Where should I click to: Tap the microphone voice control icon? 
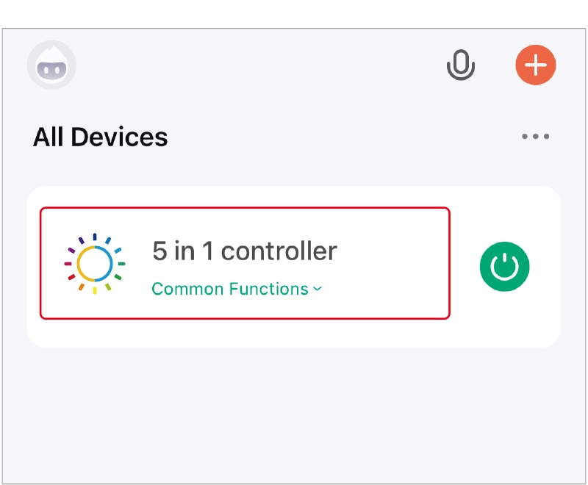[x=461, y=65]
